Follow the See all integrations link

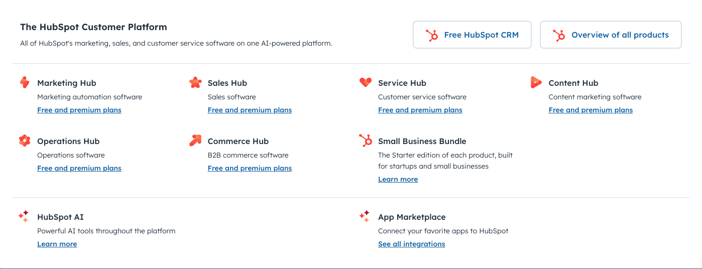(x=411, y=244)
